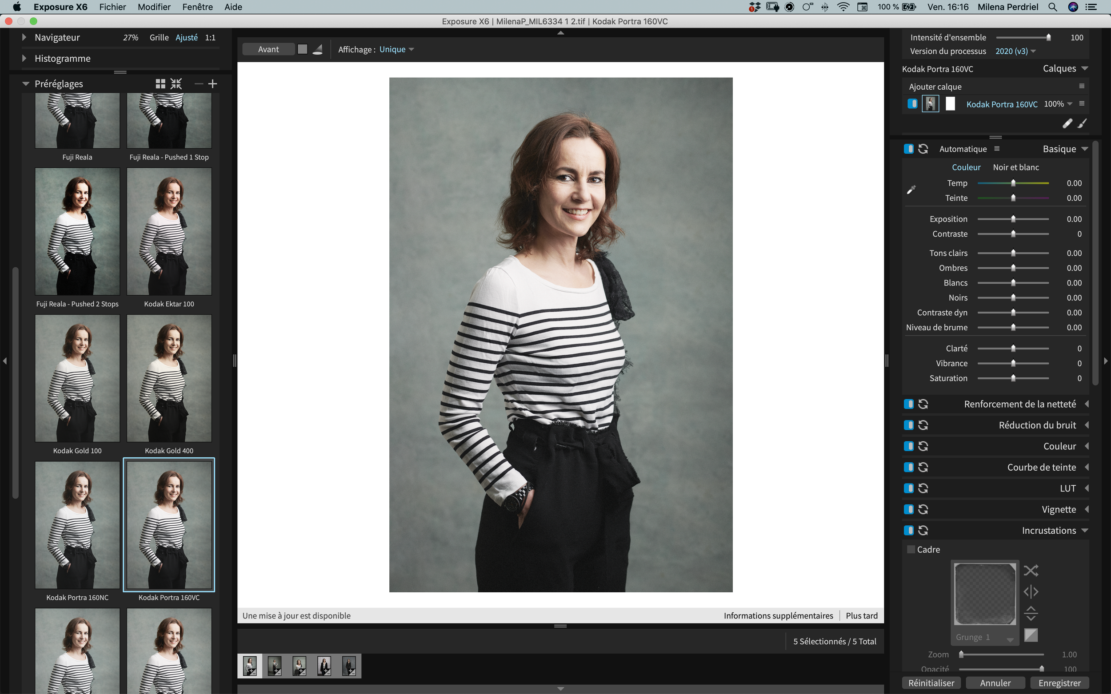
Task: Reset the Réduction du bruit panel
Action: (923, 425)
